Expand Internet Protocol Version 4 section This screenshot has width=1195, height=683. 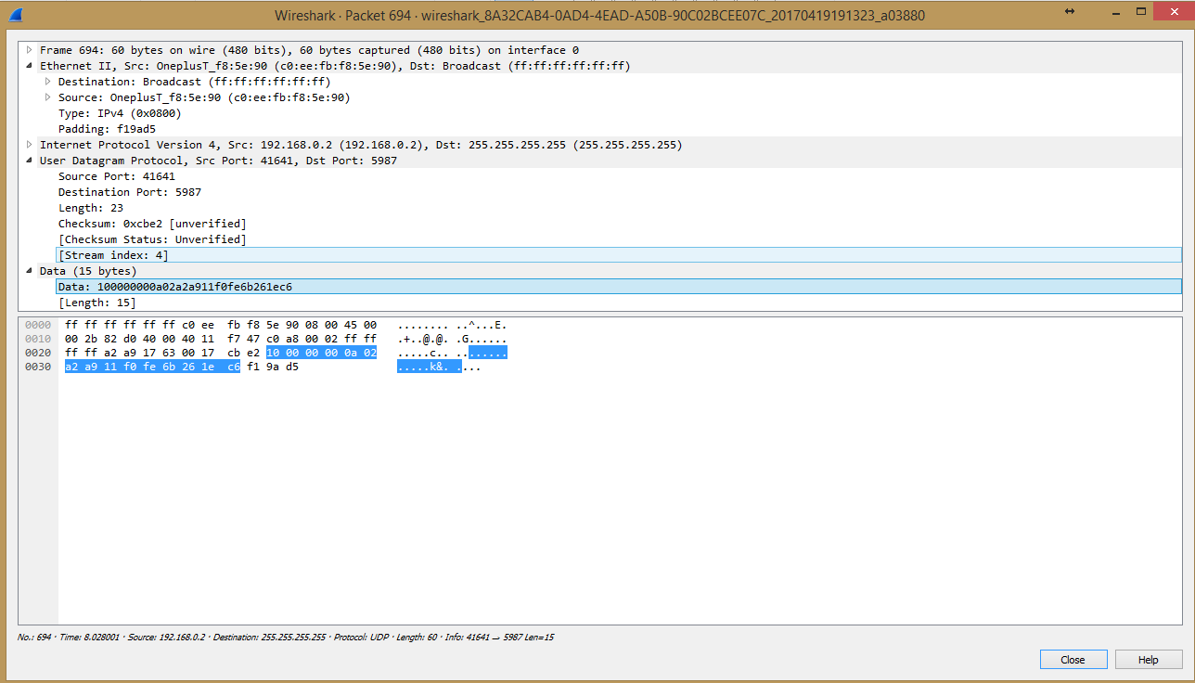(30, 145)
